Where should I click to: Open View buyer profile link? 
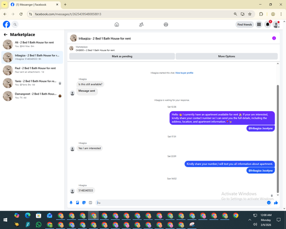tap(184, 73)
